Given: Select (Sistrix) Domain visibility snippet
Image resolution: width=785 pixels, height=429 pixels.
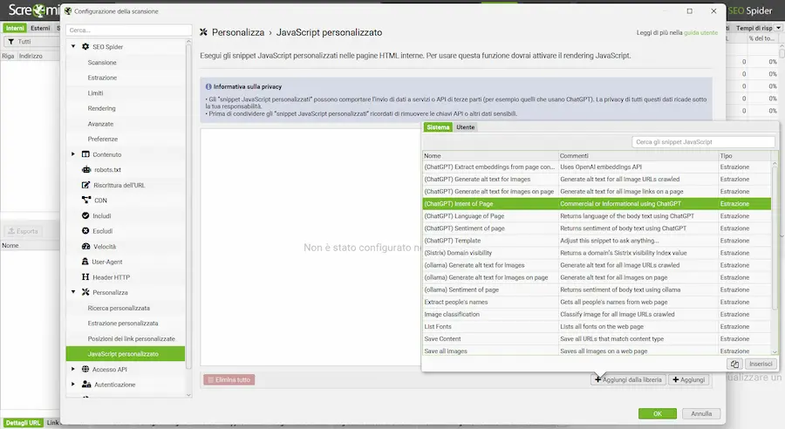Looking at the screenshot, I should pos(597,253).
